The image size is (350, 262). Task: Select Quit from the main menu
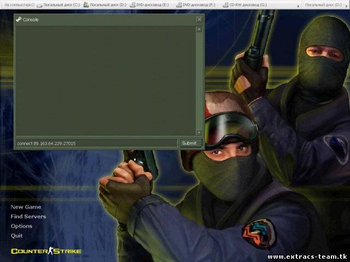17,236
